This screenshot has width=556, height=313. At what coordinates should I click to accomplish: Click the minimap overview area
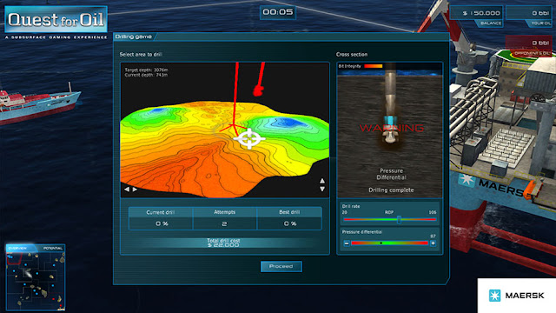point(36,280)
